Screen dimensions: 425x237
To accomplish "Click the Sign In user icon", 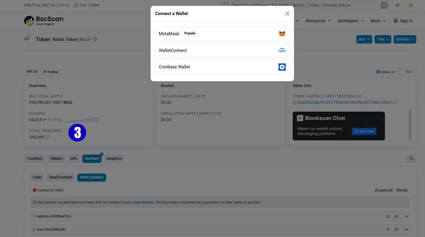I will pos(396,21).
